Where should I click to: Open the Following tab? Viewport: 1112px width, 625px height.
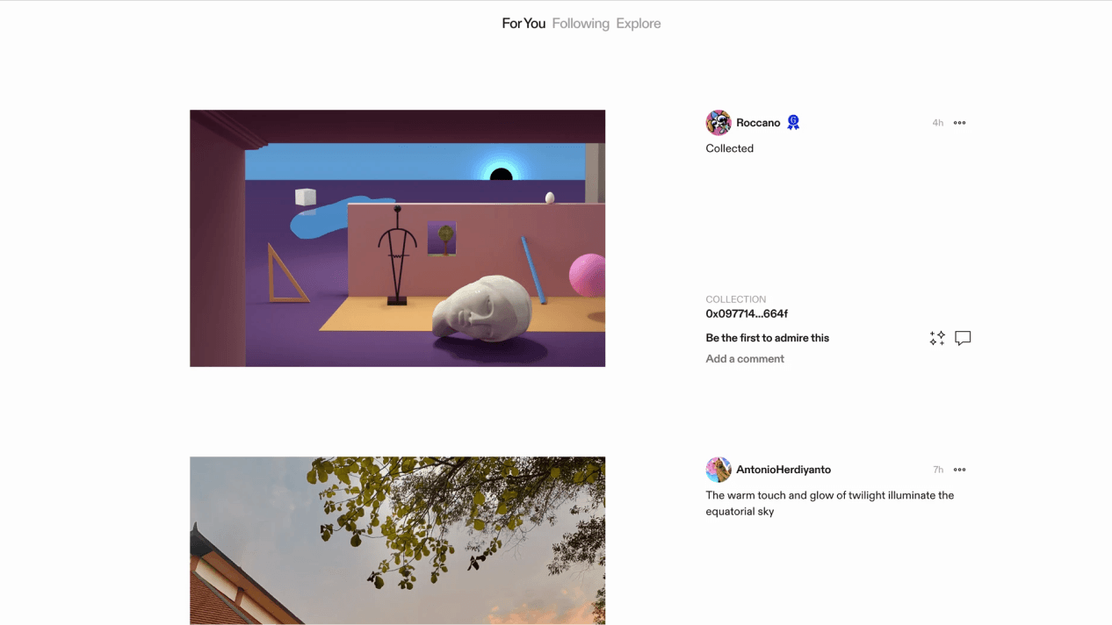click(581, 24)
